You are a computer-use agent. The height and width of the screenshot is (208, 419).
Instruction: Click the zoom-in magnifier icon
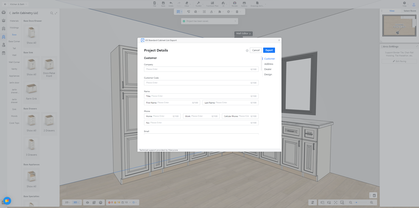[x=371, y=202]
